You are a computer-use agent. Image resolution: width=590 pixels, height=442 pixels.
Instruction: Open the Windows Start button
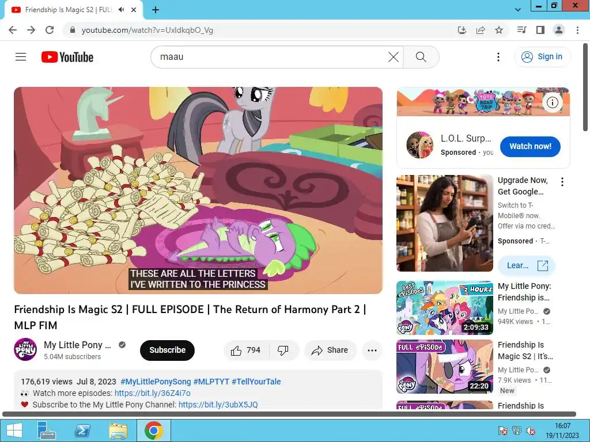pos(14,430)
